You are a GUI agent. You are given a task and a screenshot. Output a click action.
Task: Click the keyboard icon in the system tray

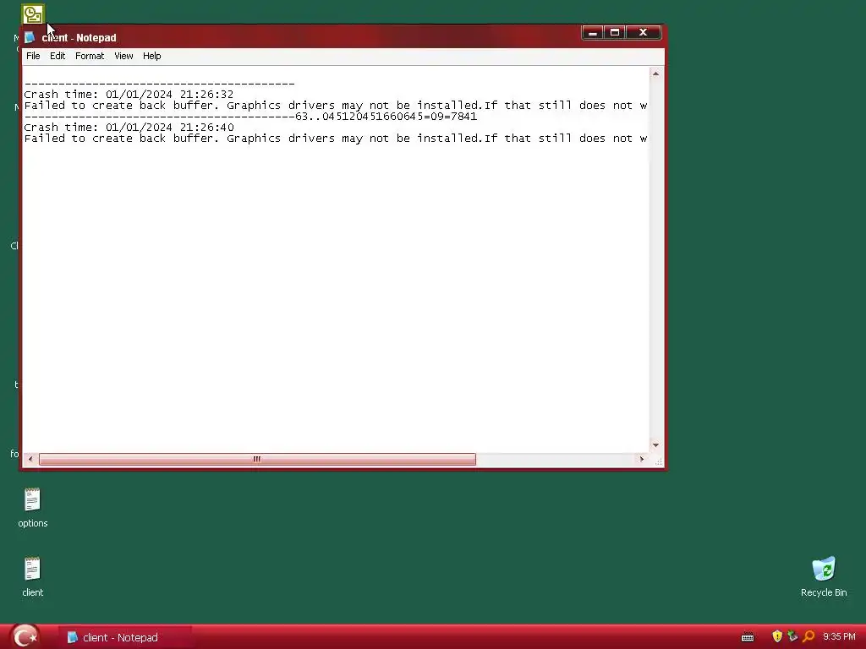(x=748, y=637)
